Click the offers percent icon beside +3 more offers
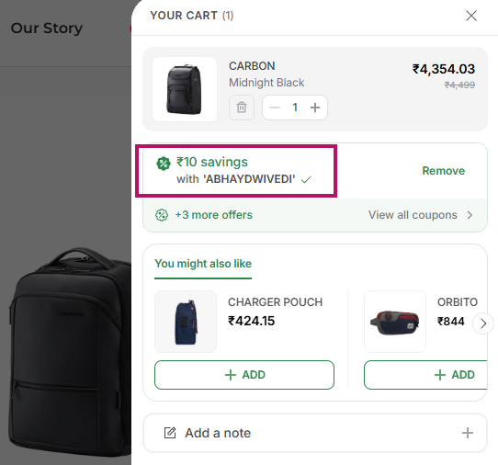Viewport: 498px width, 465px height. click(162, 215)
